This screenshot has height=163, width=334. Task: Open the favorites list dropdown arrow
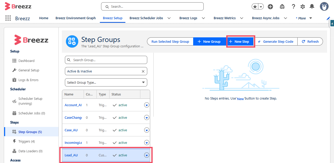click(261, 7)
